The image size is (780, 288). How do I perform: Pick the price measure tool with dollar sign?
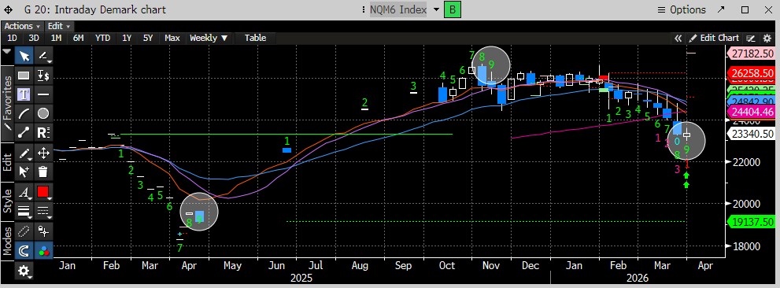click(44, 76)
